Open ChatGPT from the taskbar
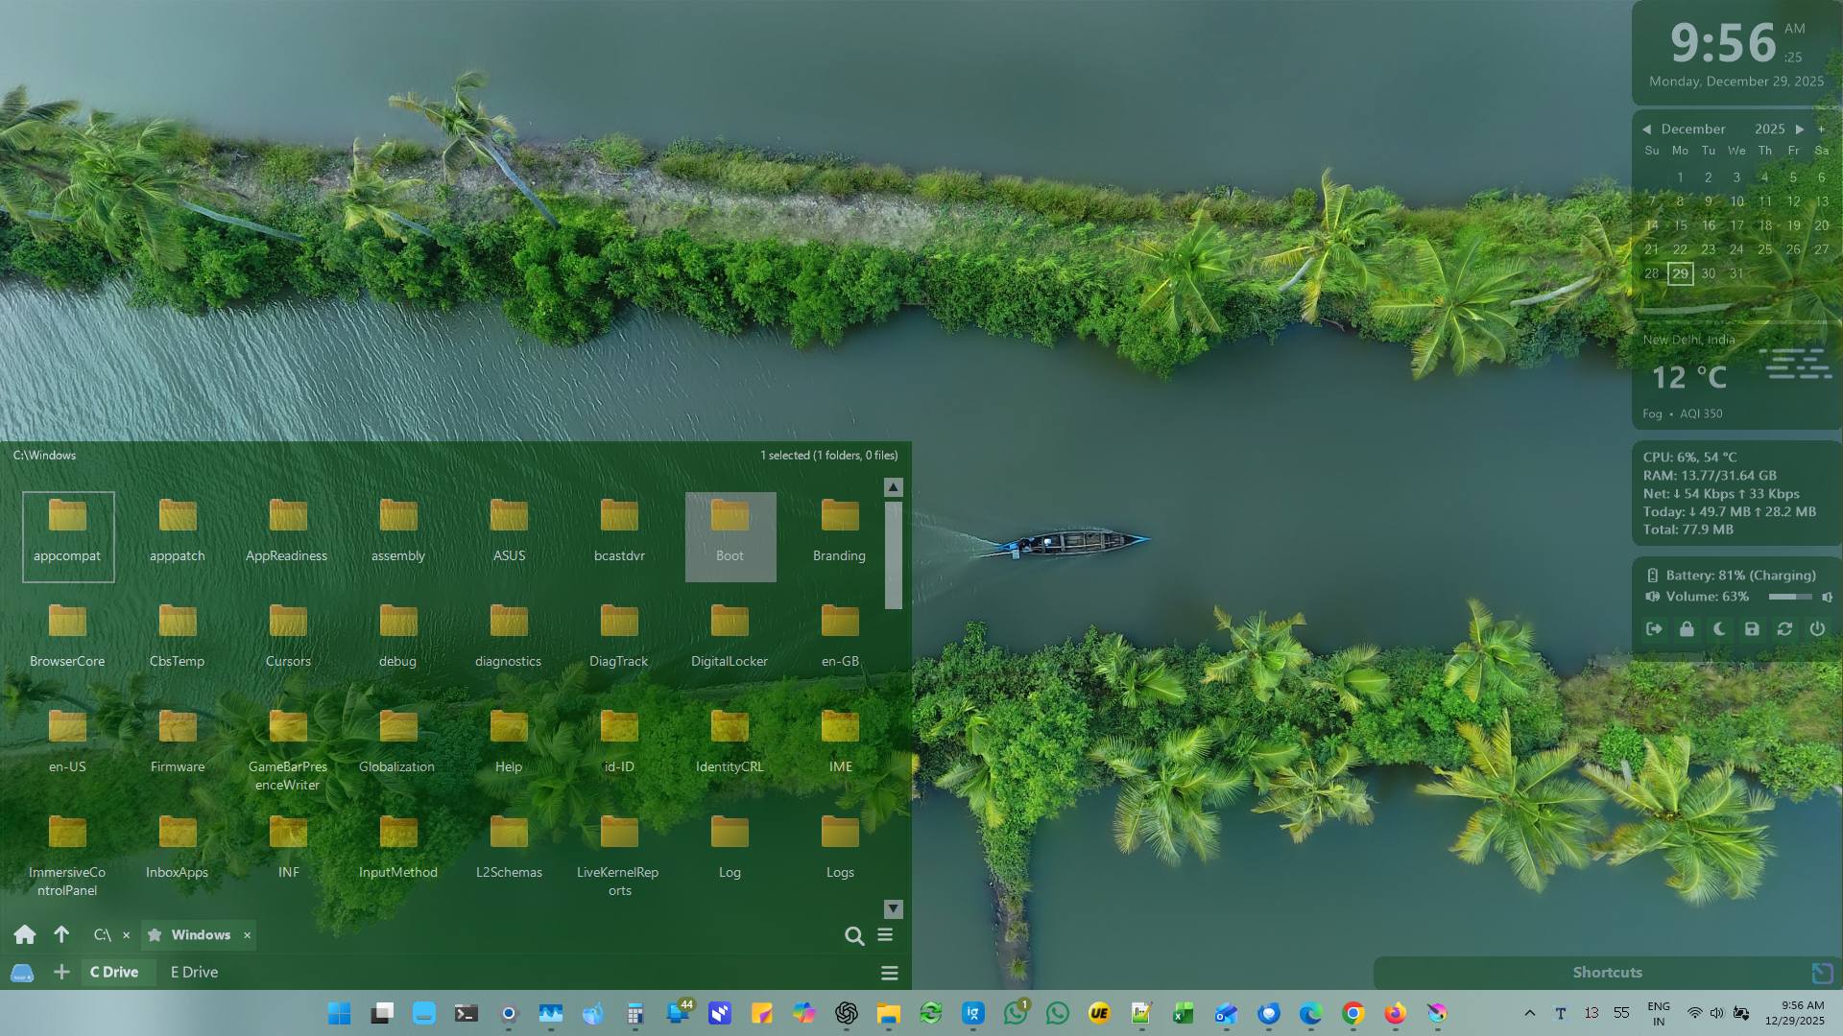1843x1036 pixels. [846, 1013]
